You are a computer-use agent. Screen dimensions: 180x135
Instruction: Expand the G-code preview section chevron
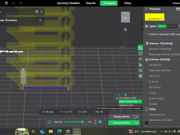pyautogui.click(x=40, y=20)
